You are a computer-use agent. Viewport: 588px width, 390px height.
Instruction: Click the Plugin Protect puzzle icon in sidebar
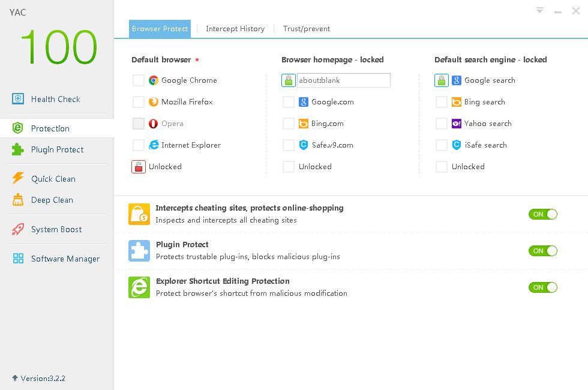click(18, 149)
